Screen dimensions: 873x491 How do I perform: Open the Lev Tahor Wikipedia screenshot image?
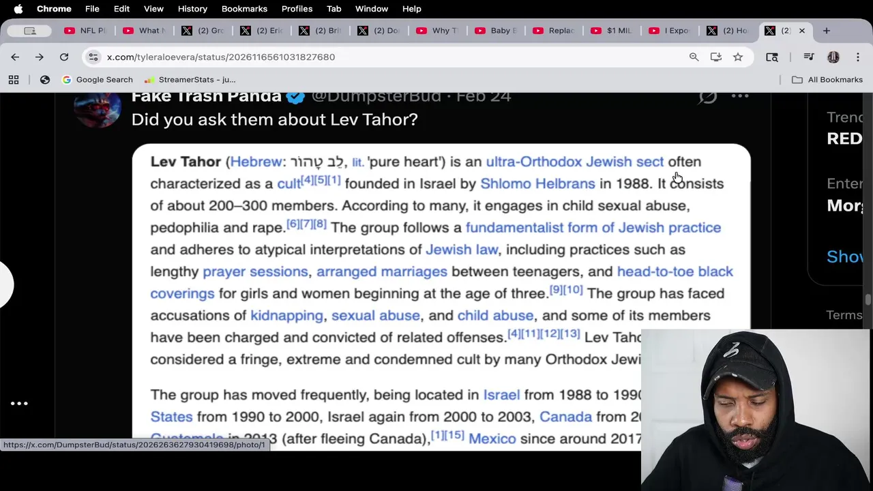point(441,297)
